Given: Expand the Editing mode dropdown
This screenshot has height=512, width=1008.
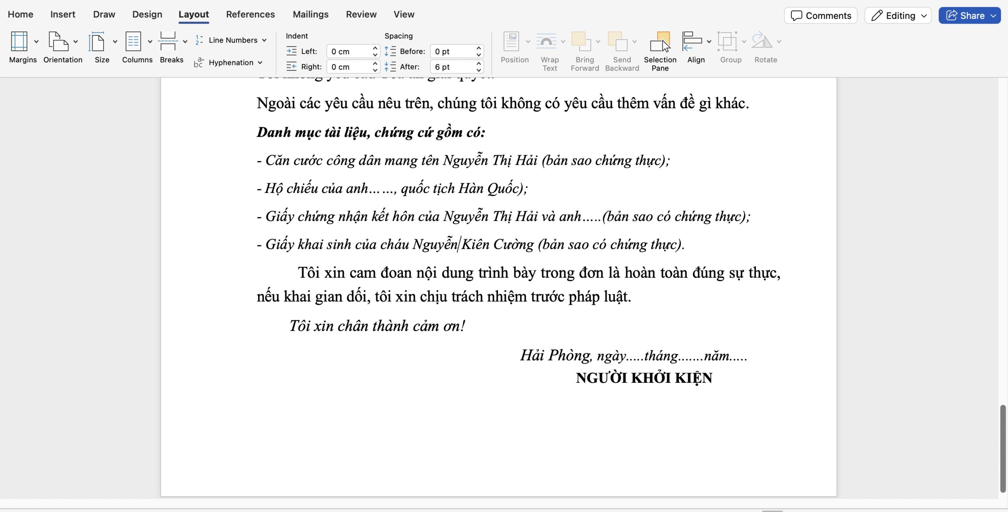Looking at the screenshot, I should pyautogui.click(x=924, y=15).
